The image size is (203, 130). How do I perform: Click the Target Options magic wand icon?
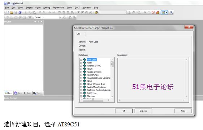64,17
